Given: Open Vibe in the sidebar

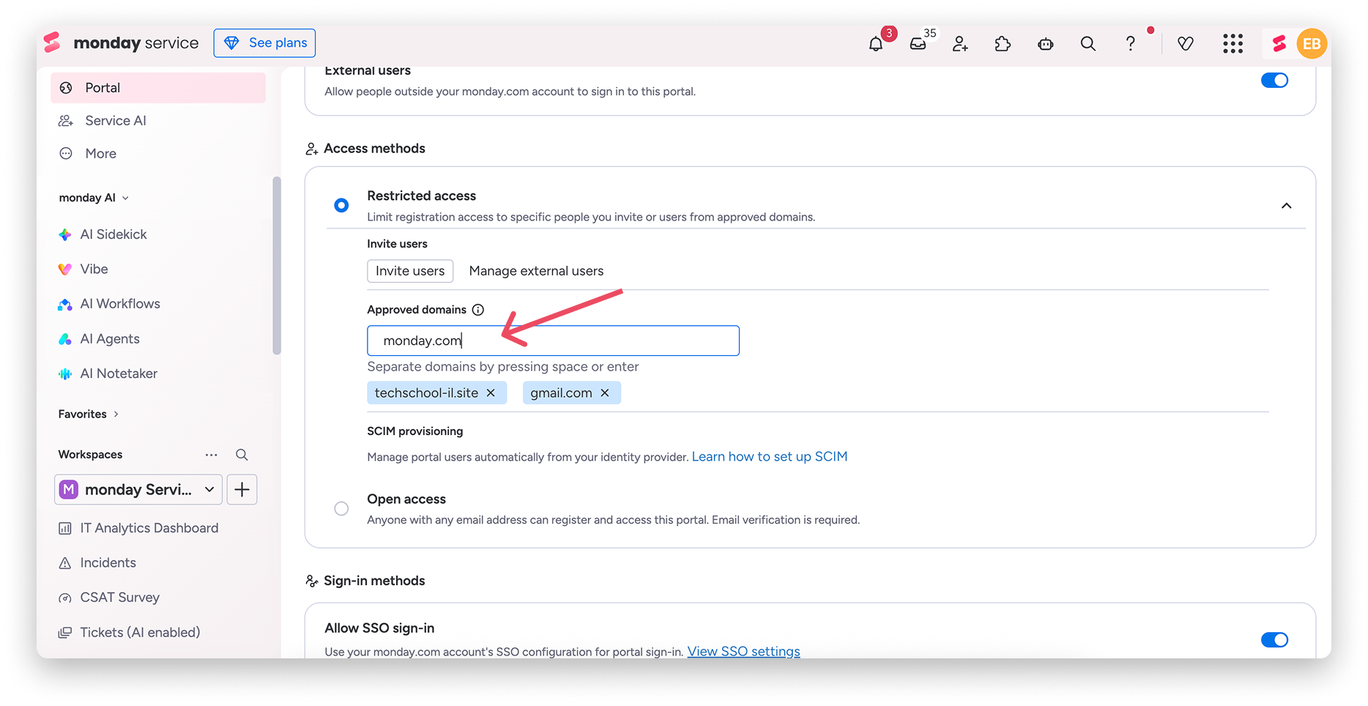Looking at the screenshot, I should pyautogui.click(x=94, y=269).
